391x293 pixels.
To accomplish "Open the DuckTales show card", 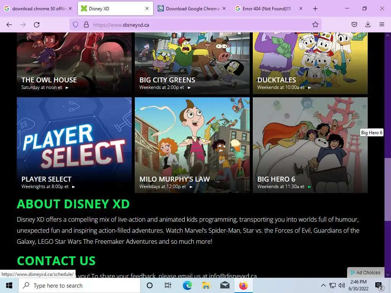I will [x=310, y=63].
